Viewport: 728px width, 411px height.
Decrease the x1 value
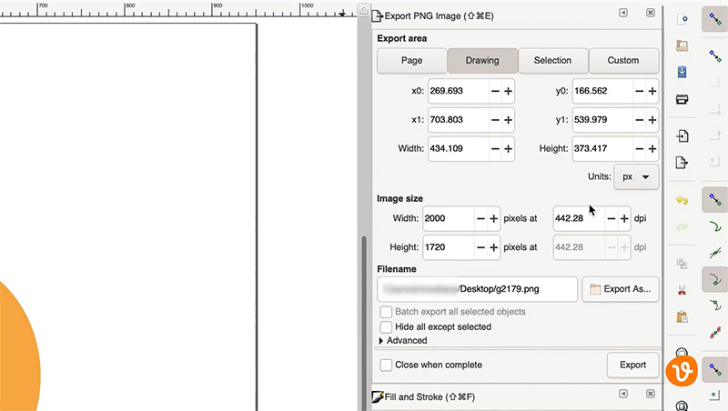[495, 120]
